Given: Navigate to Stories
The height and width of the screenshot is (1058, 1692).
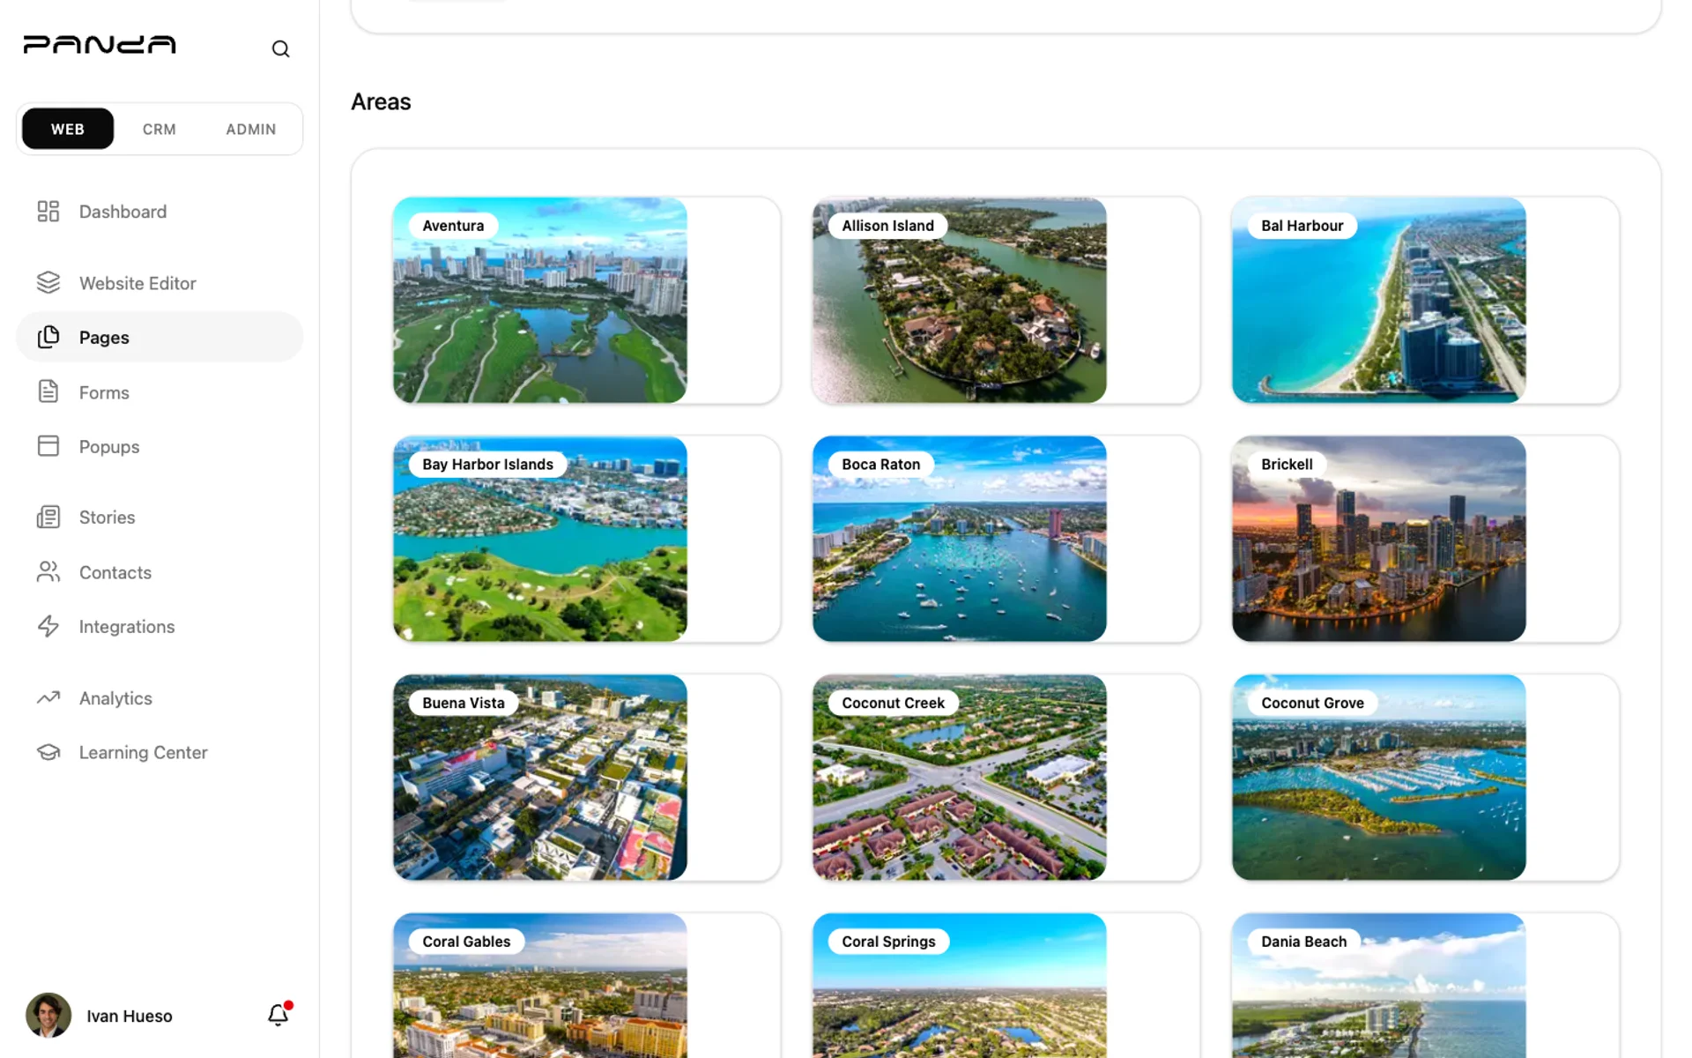Looking at the screenshot, I should pyautogui.click(x=160, y=518).
